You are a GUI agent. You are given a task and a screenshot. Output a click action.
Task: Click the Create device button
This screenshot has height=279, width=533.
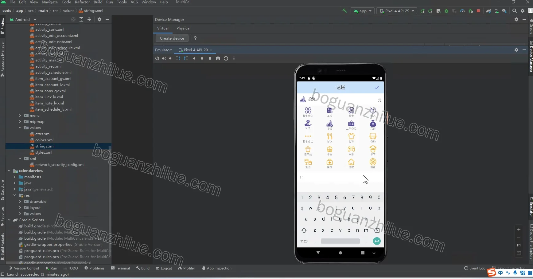tap(172, 38)
